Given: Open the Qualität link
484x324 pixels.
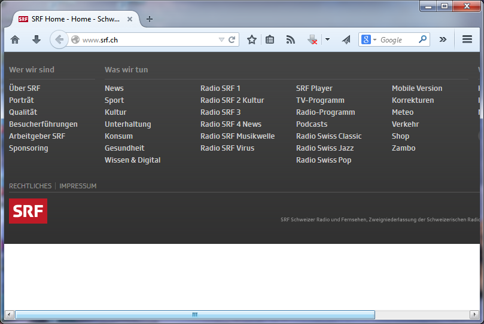Looking at the screenshot, I should tap(23, 112).
